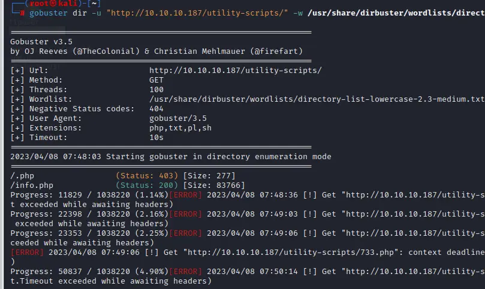
Task: Click the Timeout value 10s
Action: (x=156, y=138)
